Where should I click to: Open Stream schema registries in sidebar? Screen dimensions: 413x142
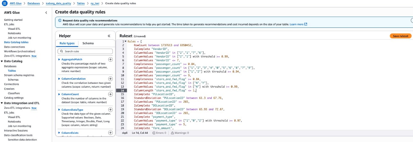pos(19,75)
